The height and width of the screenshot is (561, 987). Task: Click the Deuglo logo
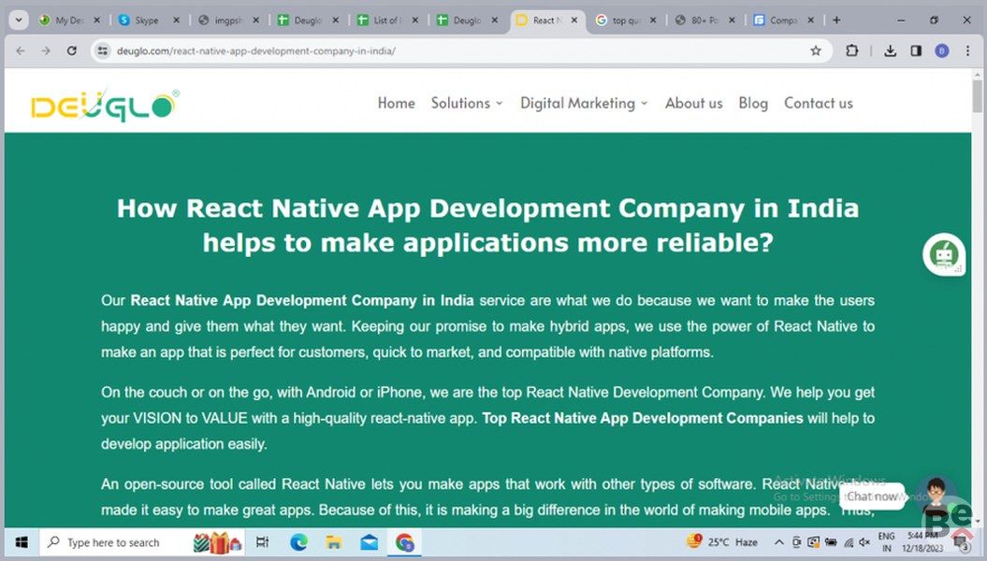click(105, 106)
